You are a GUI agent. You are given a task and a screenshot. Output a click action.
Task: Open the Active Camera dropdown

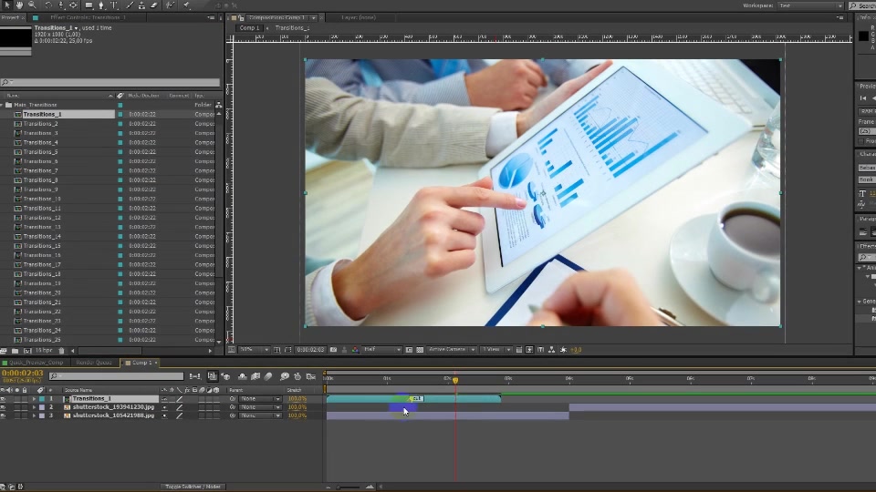452,350
